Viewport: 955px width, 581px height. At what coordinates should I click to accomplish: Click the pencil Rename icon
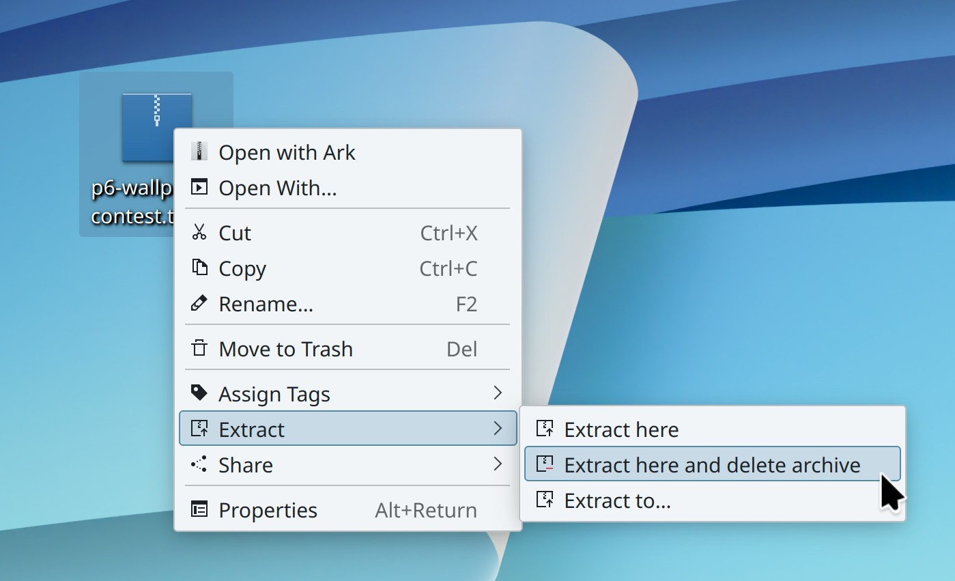pyautogui.click(x=199, y=304)
